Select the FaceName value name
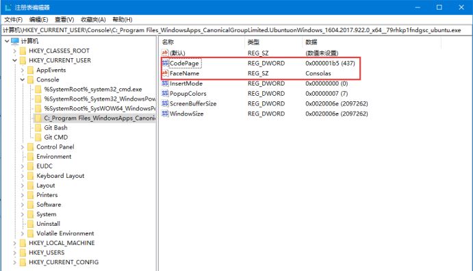 [x=184, y=73]
